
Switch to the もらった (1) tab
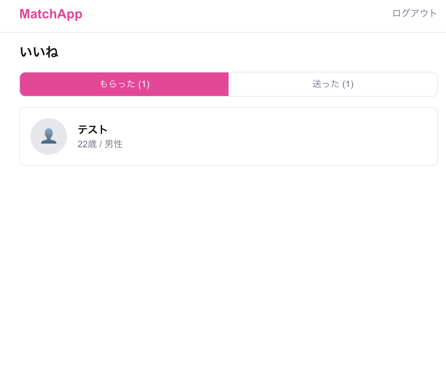[x=124, y=84]
